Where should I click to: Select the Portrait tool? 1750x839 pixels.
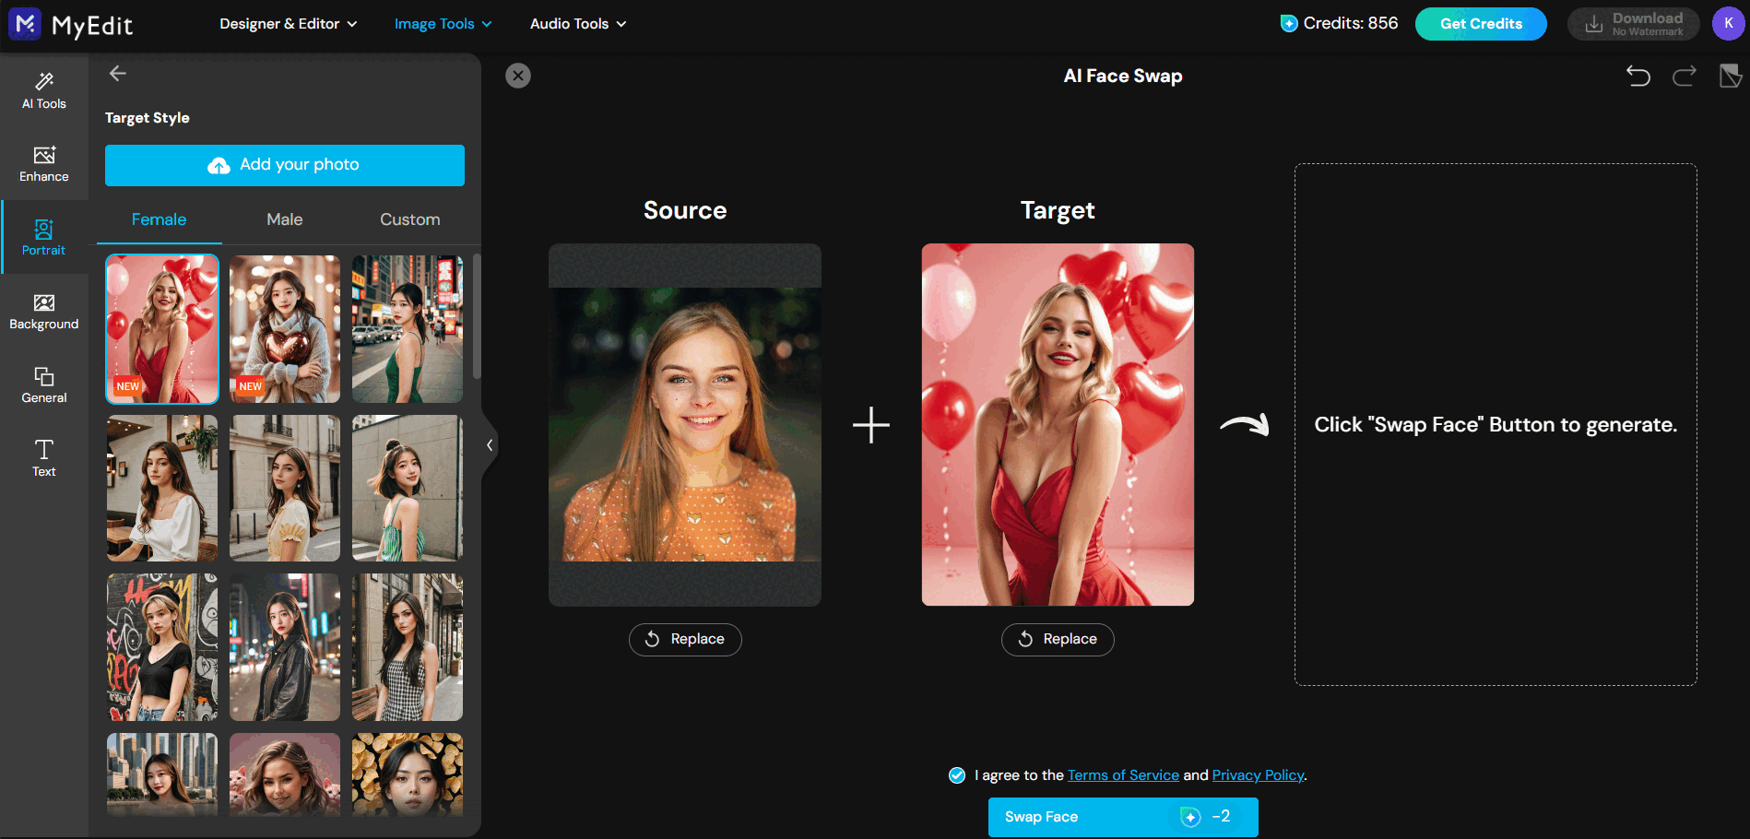[x=43, y=237]
